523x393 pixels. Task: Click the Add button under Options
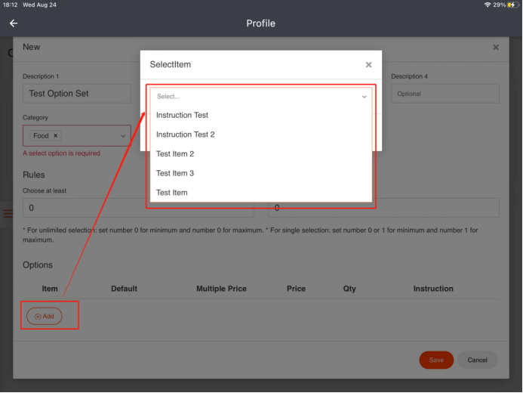45,317
